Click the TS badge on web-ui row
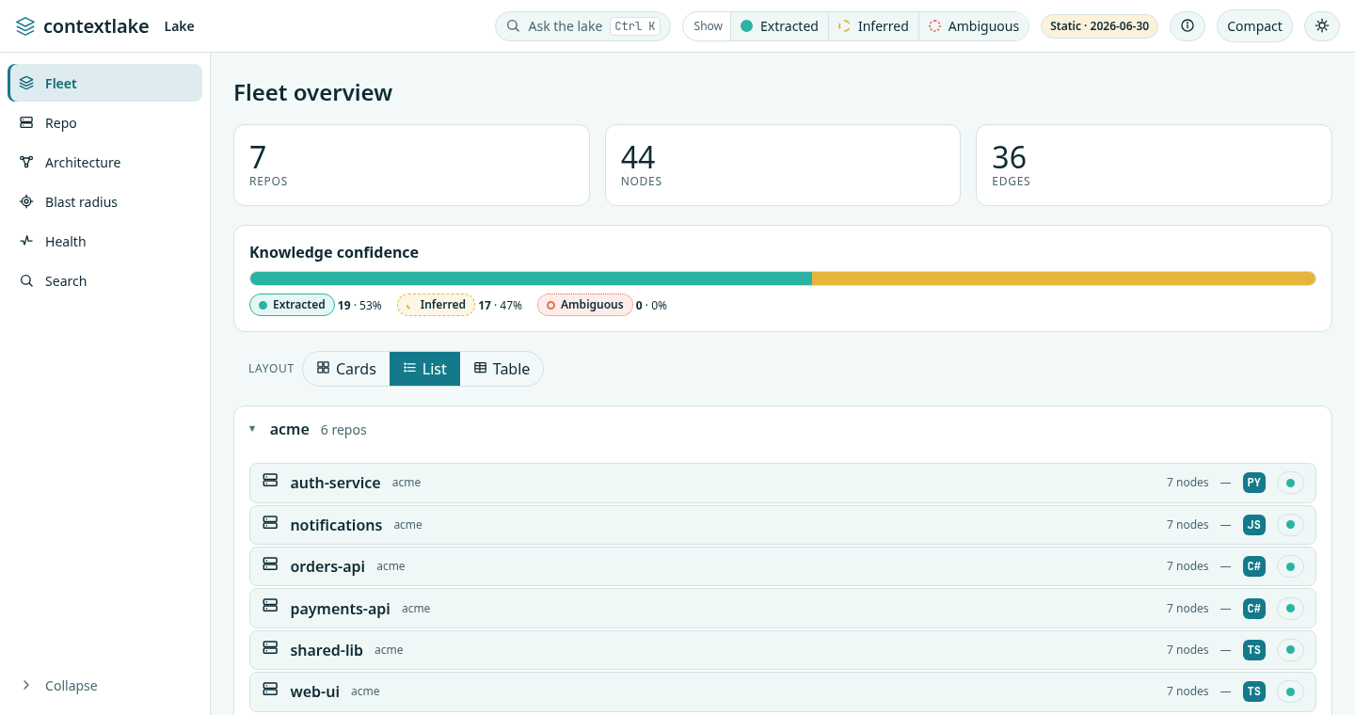 click(x=1253, y=691)
